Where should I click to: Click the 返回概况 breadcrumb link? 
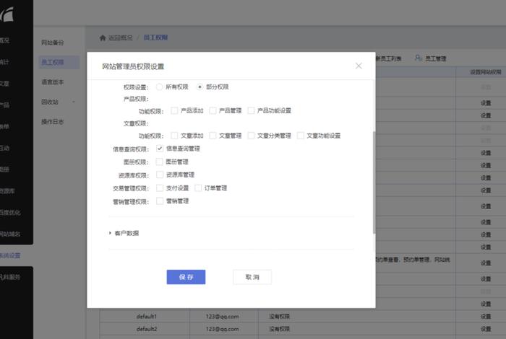click(x=120, y=38)
